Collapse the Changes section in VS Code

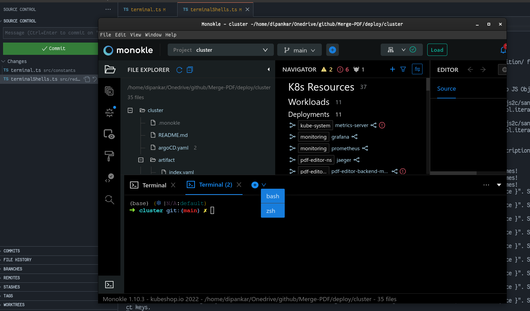point(3,61)
